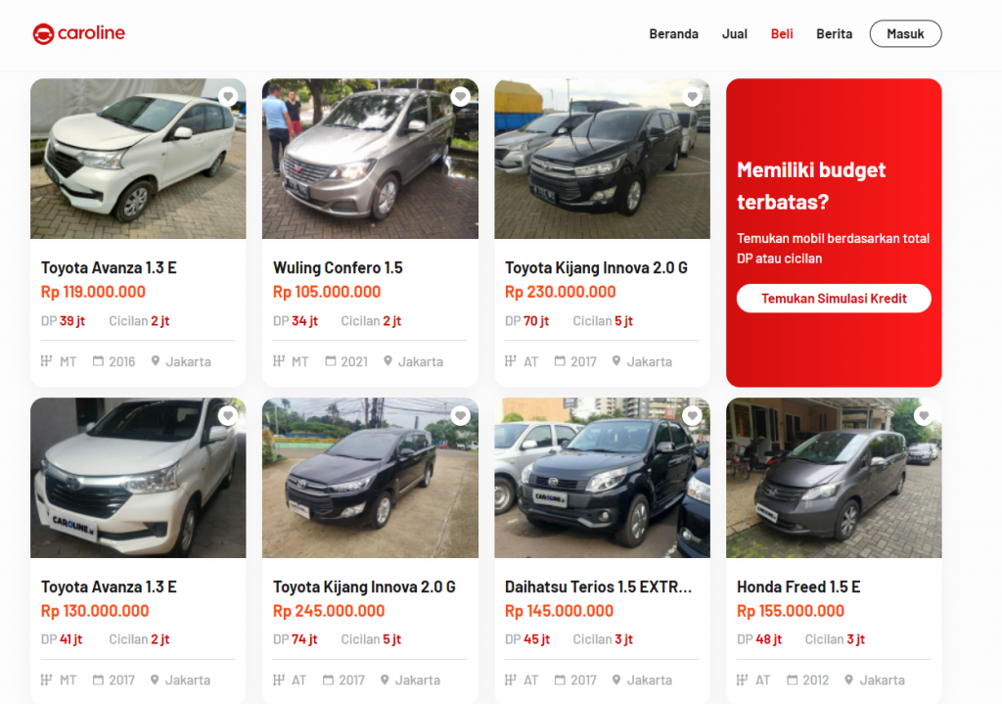The height and width of the screenshot is (704, 1002).
Task: Click price Rp 155.000.000
Action: [791, 611]
